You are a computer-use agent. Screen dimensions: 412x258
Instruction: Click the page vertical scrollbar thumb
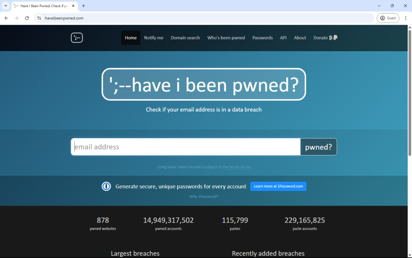(410, 93)
